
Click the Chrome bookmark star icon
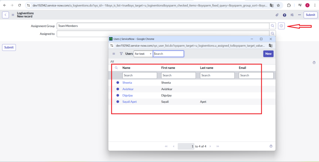[278, 5]
